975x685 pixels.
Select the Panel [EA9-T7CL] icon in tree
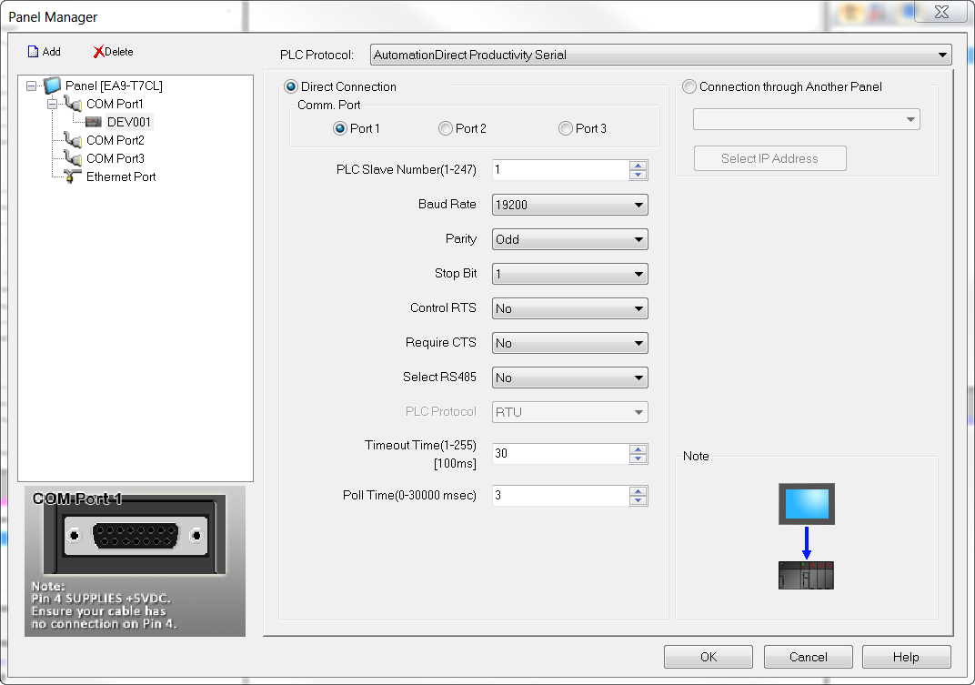pos(52,85)
